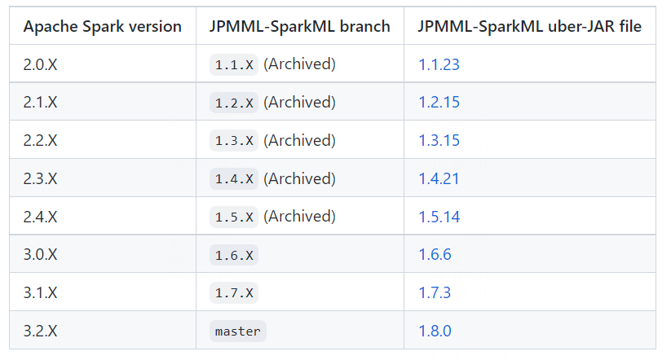Click the Apache Spark version column header
Screen dimensions: 671x360
coord(102,27)
